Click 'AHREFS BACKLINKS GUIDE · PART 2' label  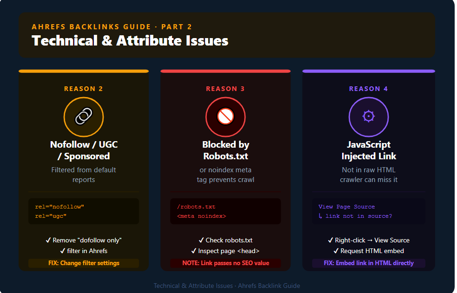point(112,27)
